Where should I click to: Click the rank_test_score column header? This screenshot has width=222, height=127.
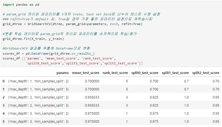(x=115, y=73)
